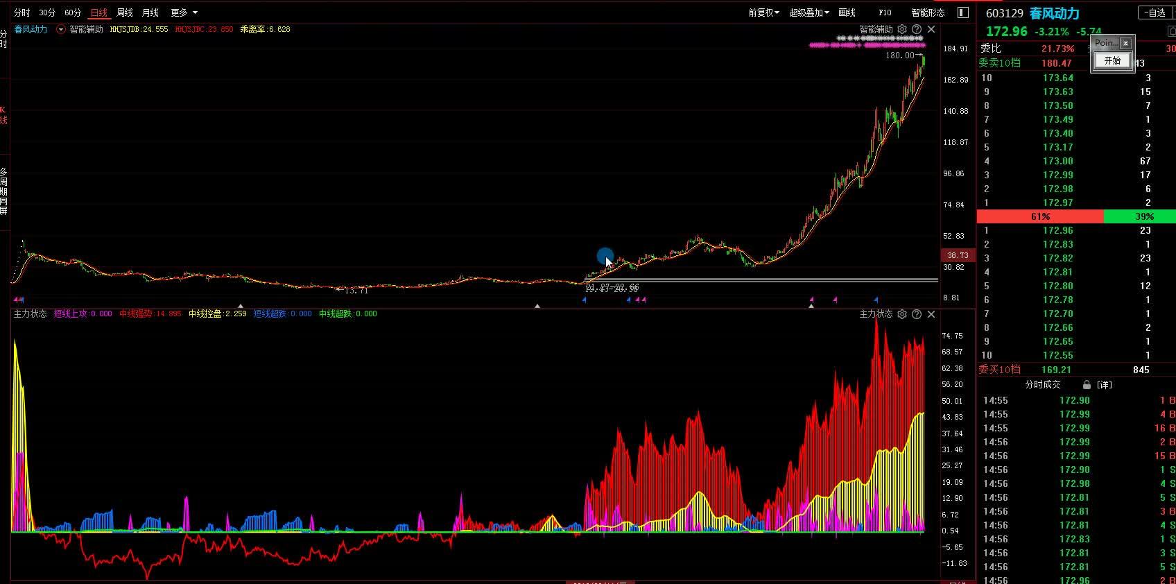The image size is (1176, 584).
Task: Select the 月线 monthly chart tab
Action: pyautogui.click(x=150, y=12)
